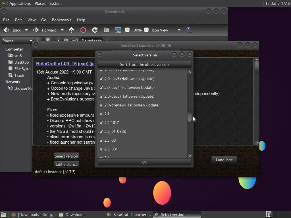Image resolution: width=291 pixels, height=218 pixels.
Task: Click the Edit instance button
Action: point(66,164)
